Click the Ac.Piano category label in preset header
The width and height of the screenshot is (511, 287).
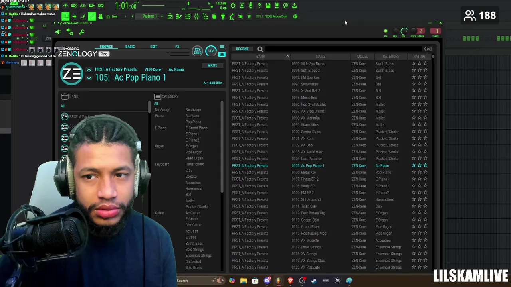(x=176, y=69)
